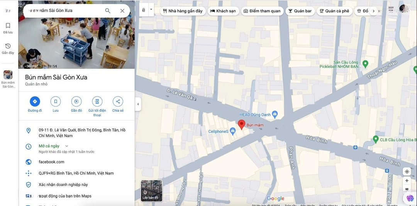417x206 pixels.
Task: Click Xác nhận doanh nghiệp này
Action: point(63,185)
